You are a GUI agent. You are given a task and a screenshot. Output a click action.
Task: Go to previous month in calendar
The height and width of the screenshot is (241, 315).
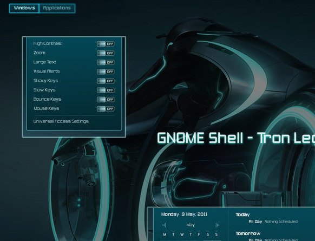point(164,225)
